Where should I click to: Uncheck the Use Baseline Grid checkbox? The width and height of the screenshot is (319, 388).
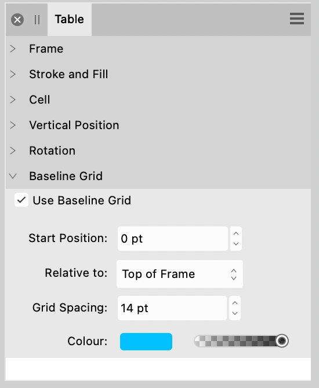tap(21, 200)
